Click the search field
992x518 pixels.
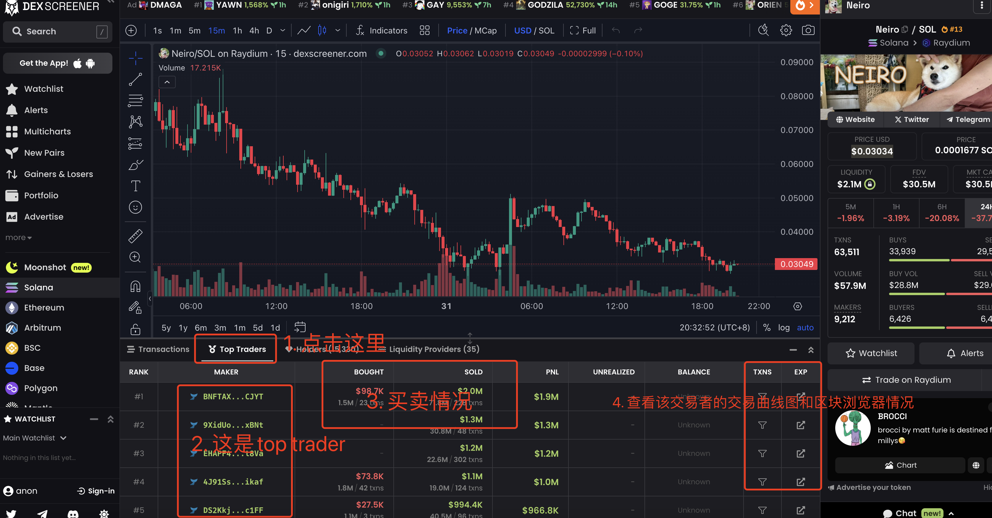coord(58,31)
